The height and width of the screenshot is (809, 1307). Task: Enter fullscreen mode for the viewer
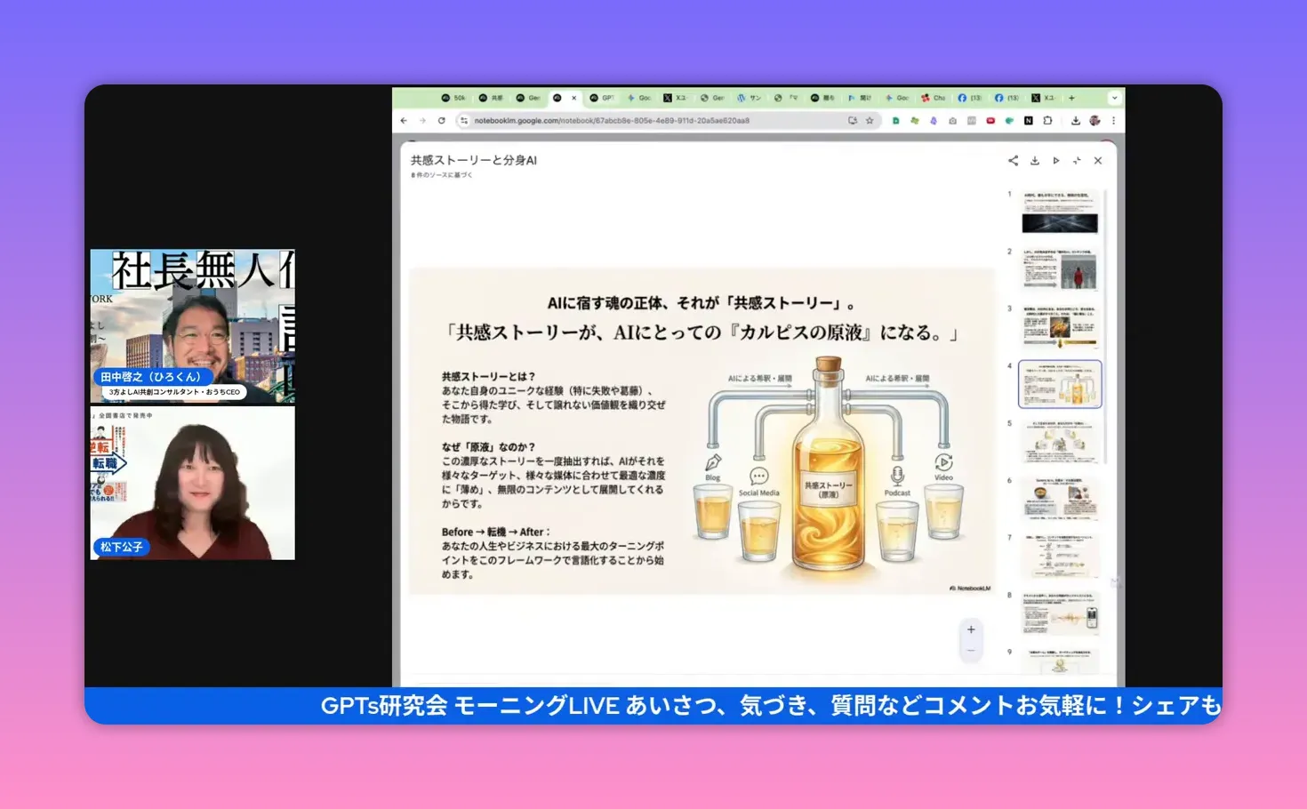point(1077,161)
